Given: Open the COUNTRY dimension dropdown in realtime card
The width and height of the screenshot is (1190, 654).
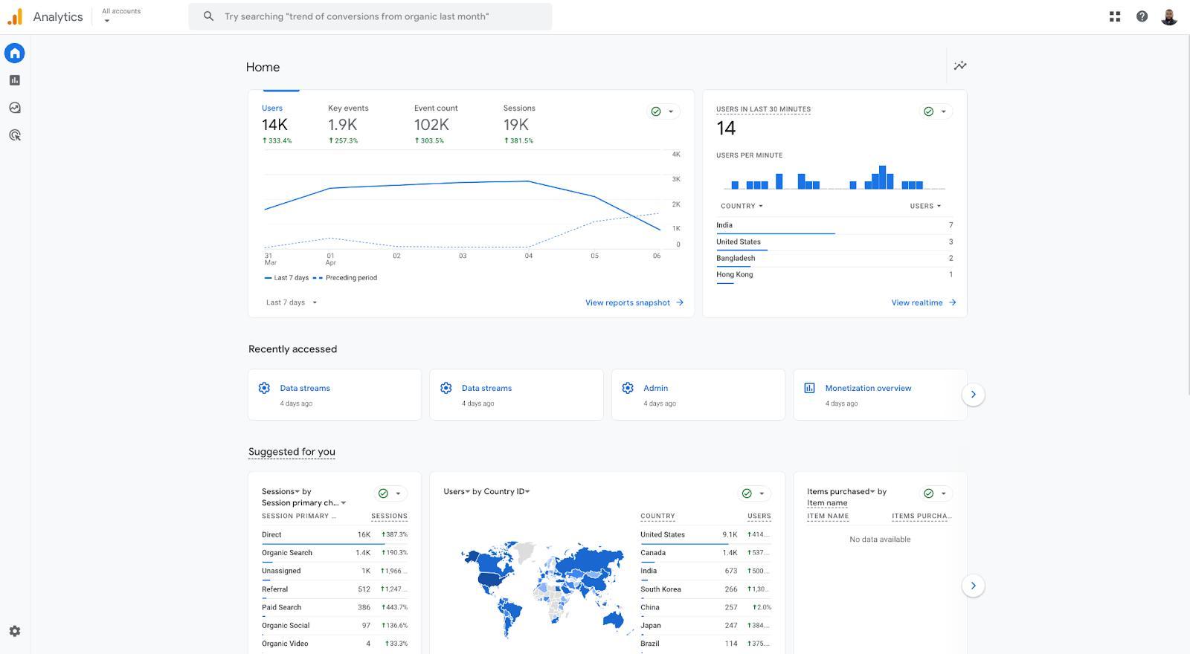Looking at the screenshot, I should point(742,206).
